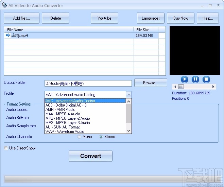Select AU - SUN AU Format
This screenshot has height=187, width=224.
click(x=85, y=127)
